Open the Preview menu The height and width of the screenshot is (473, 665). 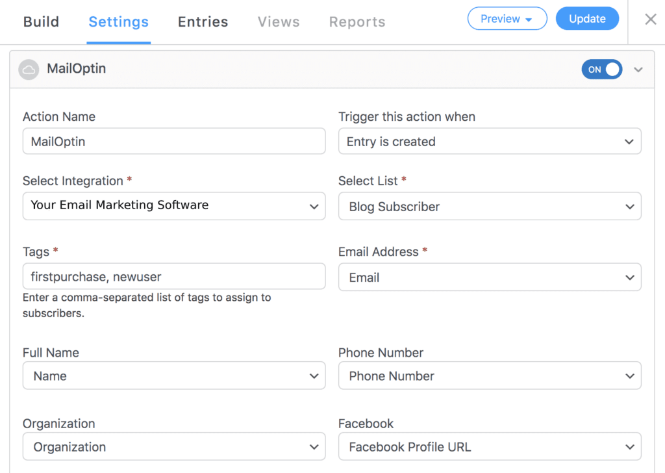coord(507,19)
